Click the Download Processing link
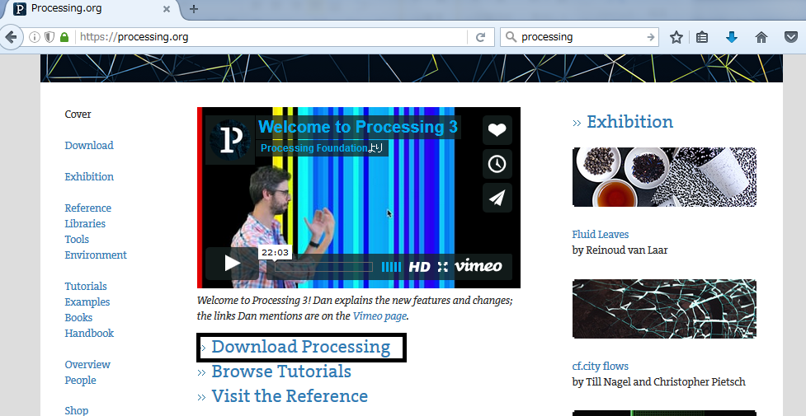The height and width of the screenshot is (416, 806). pos(301,347)
